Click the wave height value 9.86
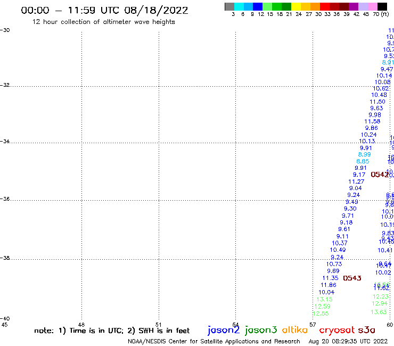 coord(372,128)
